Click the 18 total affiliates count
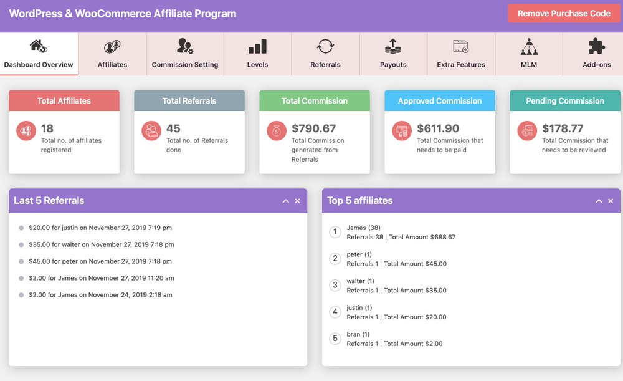The height and width of the screenshot is (381, 623). tap(47, 128)
